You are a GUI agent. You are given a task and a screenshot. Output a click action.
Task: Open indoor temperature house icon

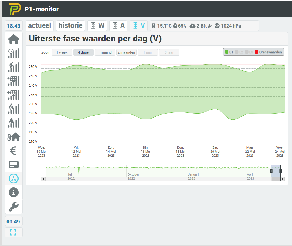(14, 137)
